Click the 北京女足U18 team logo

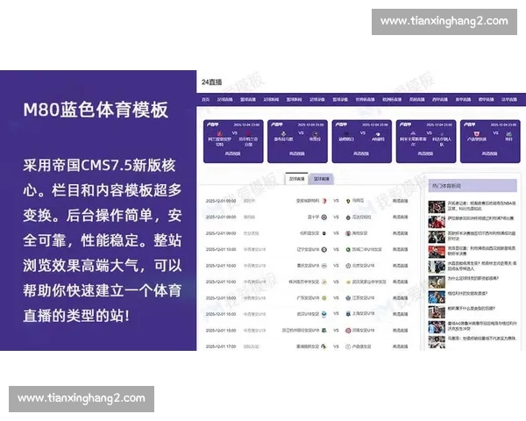pyautogui.click(x=348, y=266)
